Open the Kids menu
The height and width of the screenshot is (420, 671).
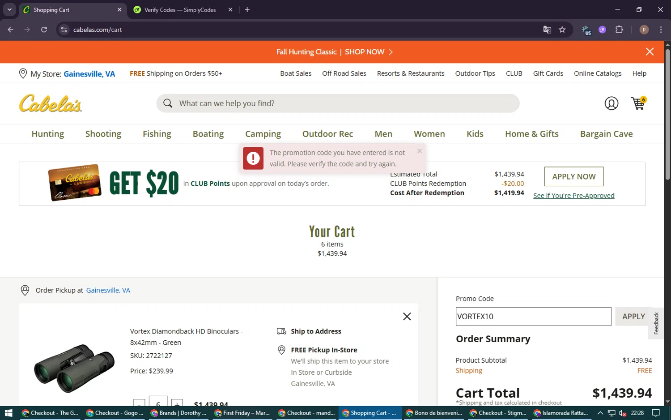point(475,134)
